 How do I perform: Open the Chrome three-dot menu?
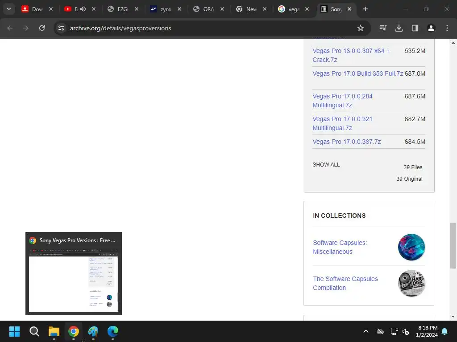pyautogui.click(x=447, y=28)
